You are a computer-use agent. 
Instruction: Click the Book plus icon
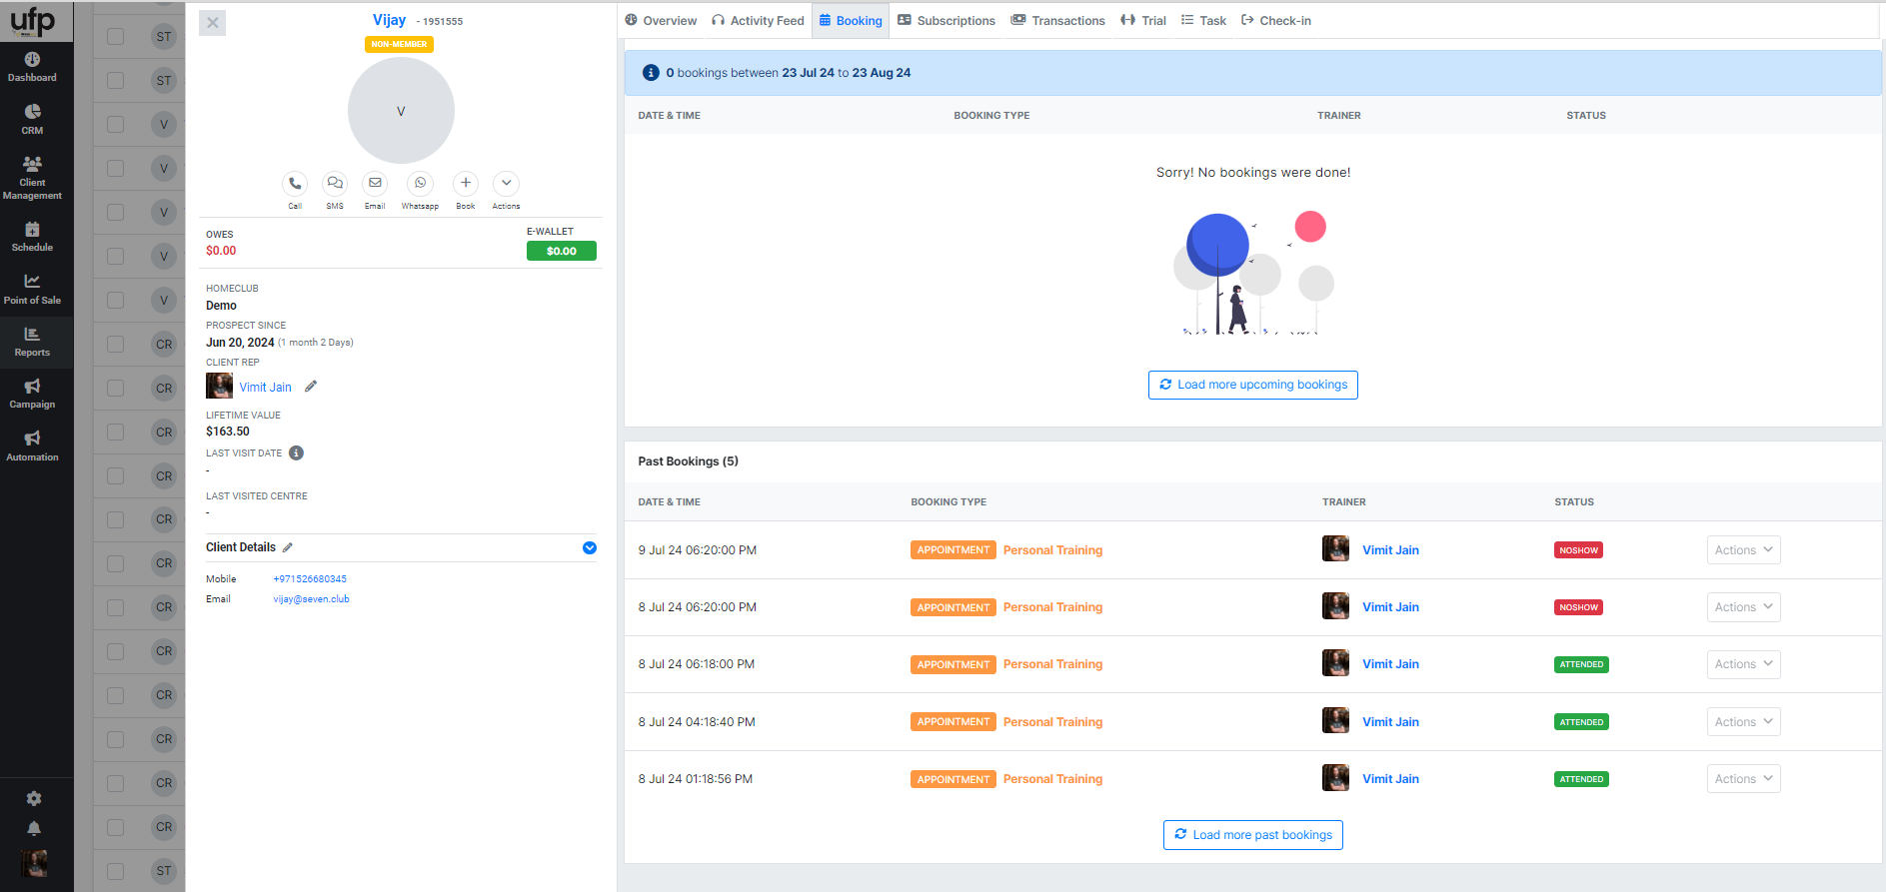[x=466, y=184]
